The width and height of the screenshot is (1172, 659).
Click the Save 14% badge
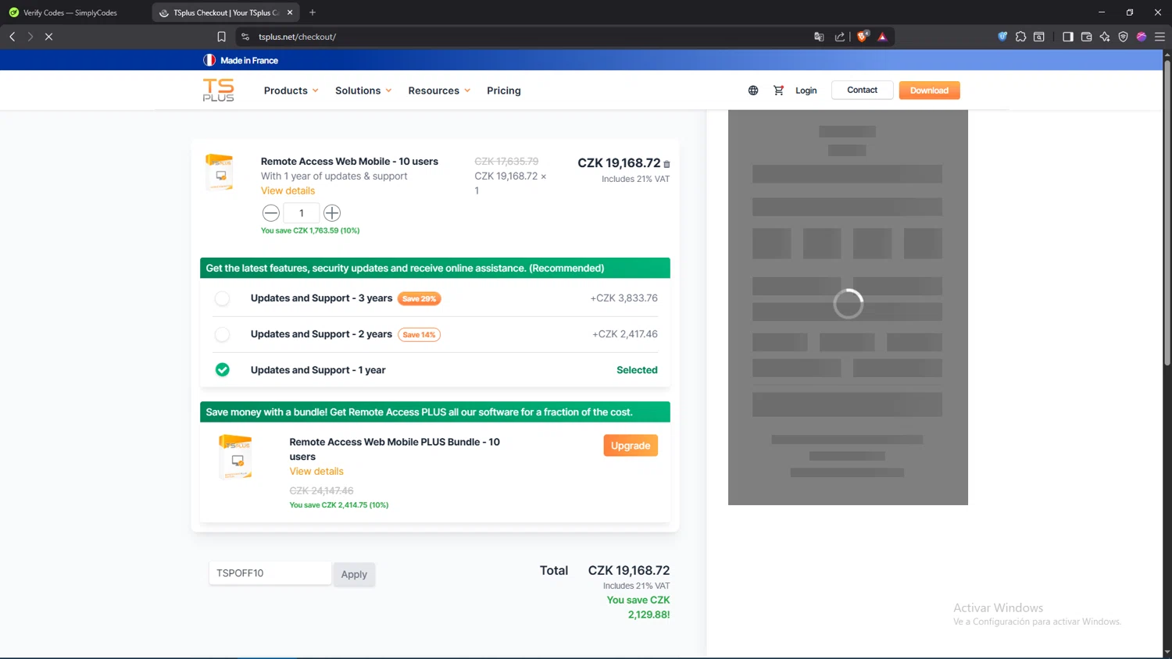pyautogui.click(x=420, y=334)
